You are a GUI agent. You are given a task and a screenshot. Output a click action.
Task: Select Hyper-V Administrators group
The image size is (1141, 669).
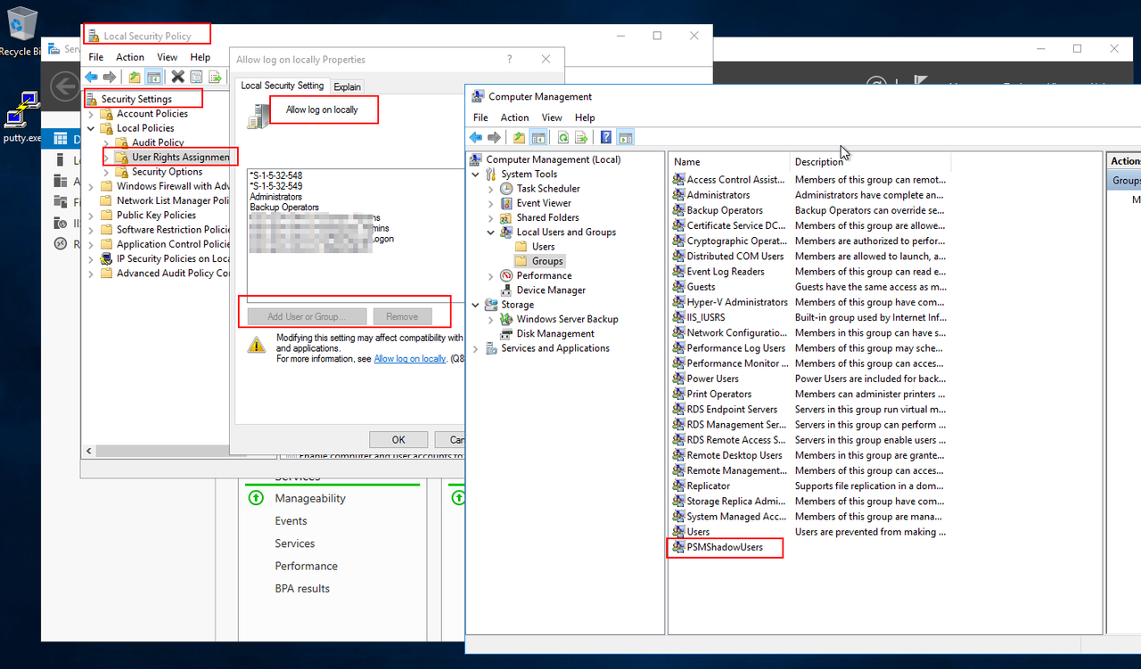tap(737, 302)
